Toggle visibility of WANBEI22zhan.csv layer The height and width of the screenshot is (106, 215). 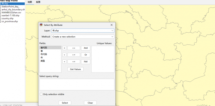1,12
